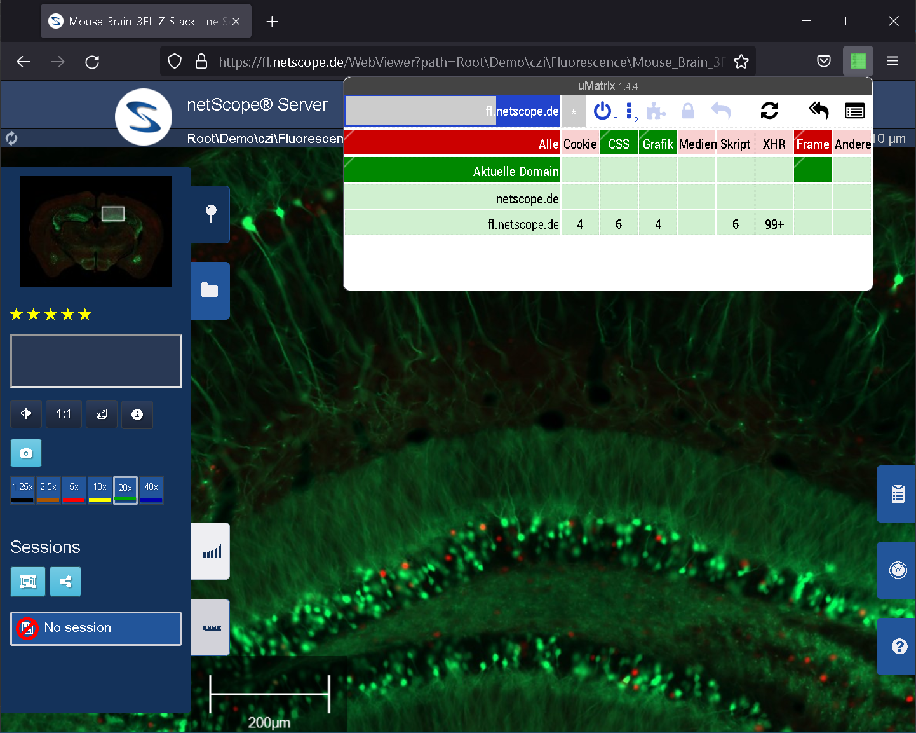Open the round compass-like side tab on the right
The width and height of the screenshot is (916, 733).
click(897, 570)
